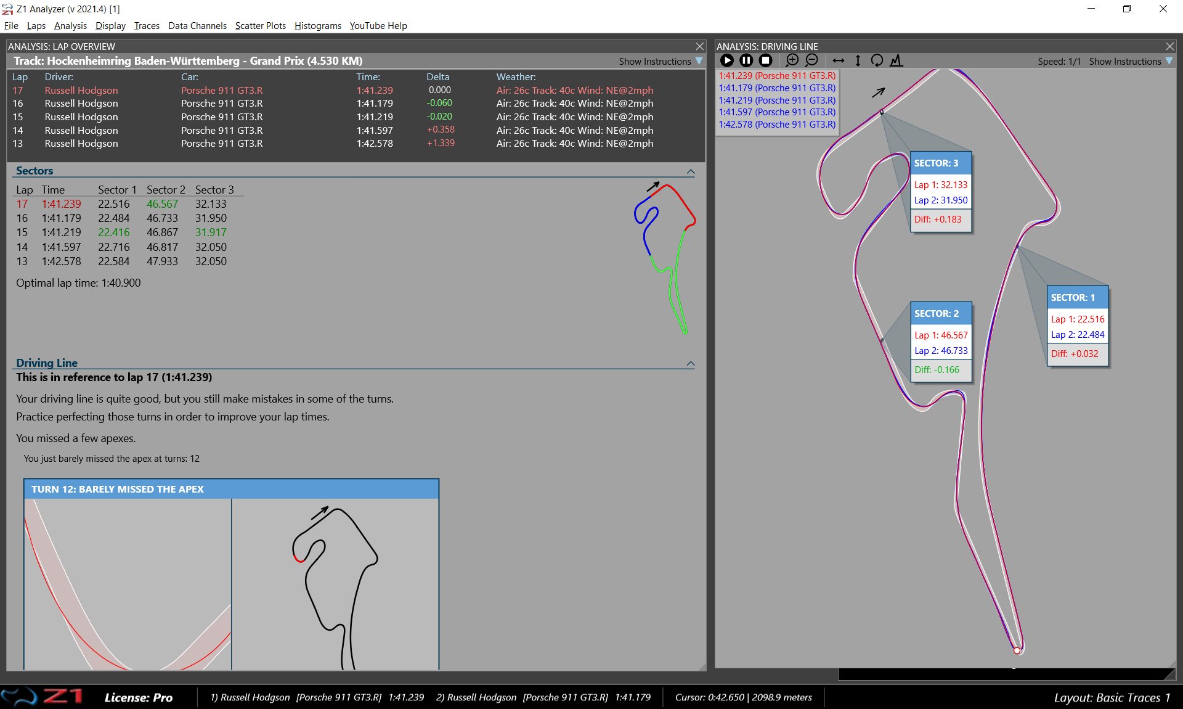Close the Driving Line analysis panel
The image size is (1183, 709).
click(1169, 46)
